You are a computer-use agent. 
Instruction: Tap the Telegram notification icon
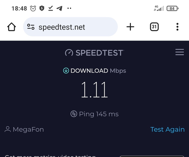(x=59, y=8)
